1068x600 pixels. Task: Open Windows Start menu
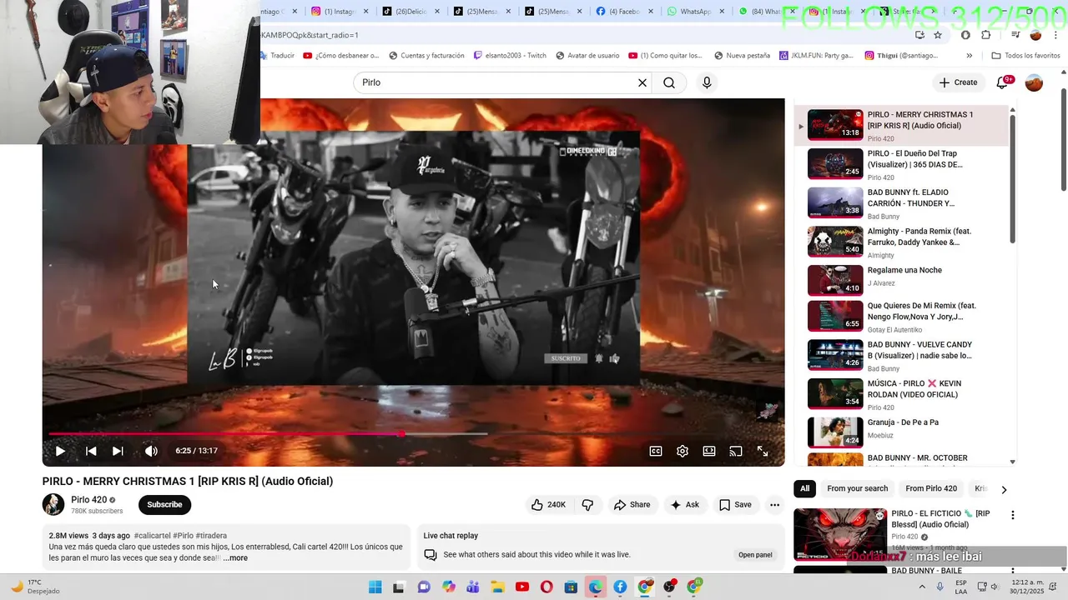375,587
